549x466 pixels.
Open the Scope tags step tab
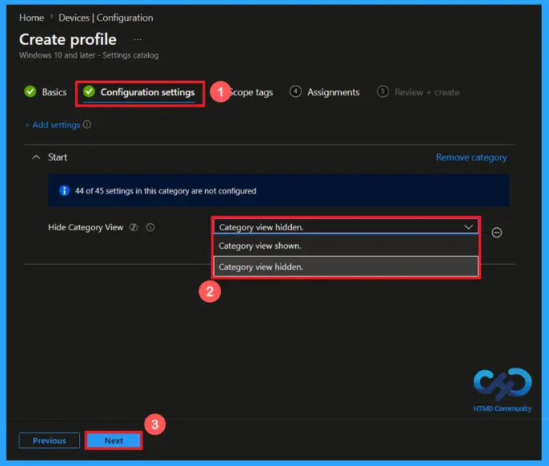point(250,92)
